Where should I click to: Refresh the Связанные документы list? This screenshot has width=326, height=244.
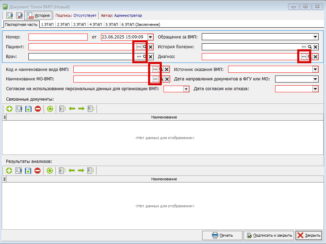(50, 109)
